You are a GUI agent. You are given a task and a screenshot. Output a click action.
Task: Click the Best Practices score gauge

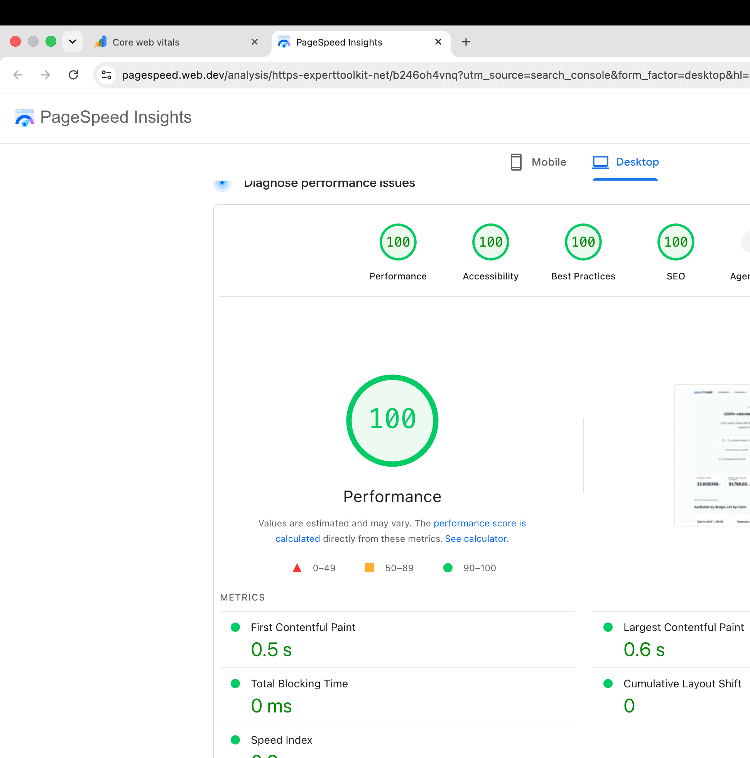[583, 242]
